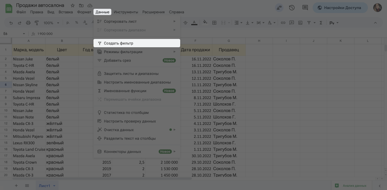The height and width of the screenshot is (190, 387).
Task: Expand Коннекторы данных submenu
Action: click(137, 152)
